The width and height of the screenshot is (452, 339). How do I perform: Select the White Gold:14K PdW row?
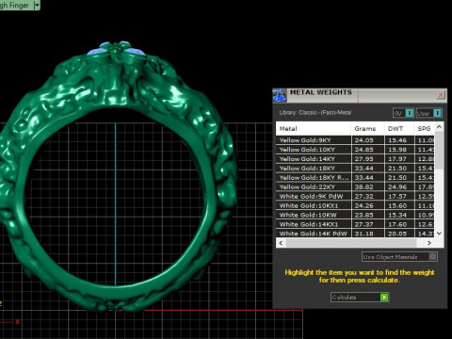click(x=356, y=234)
